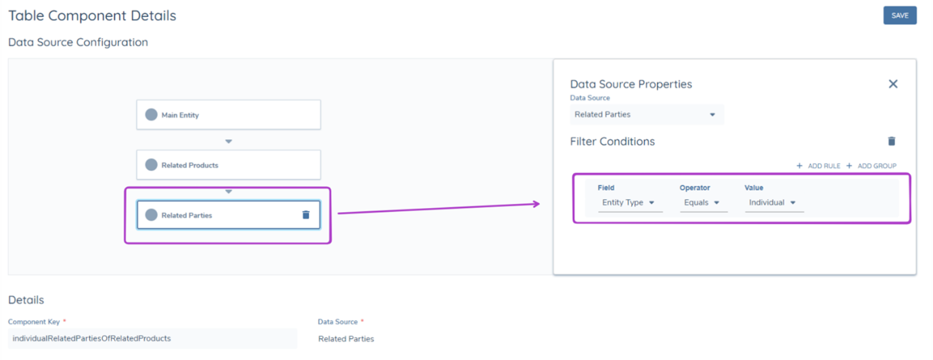Focus the Component Key input field
The width and height of the screenshot is (933, 360).
(x=152, y=338)
